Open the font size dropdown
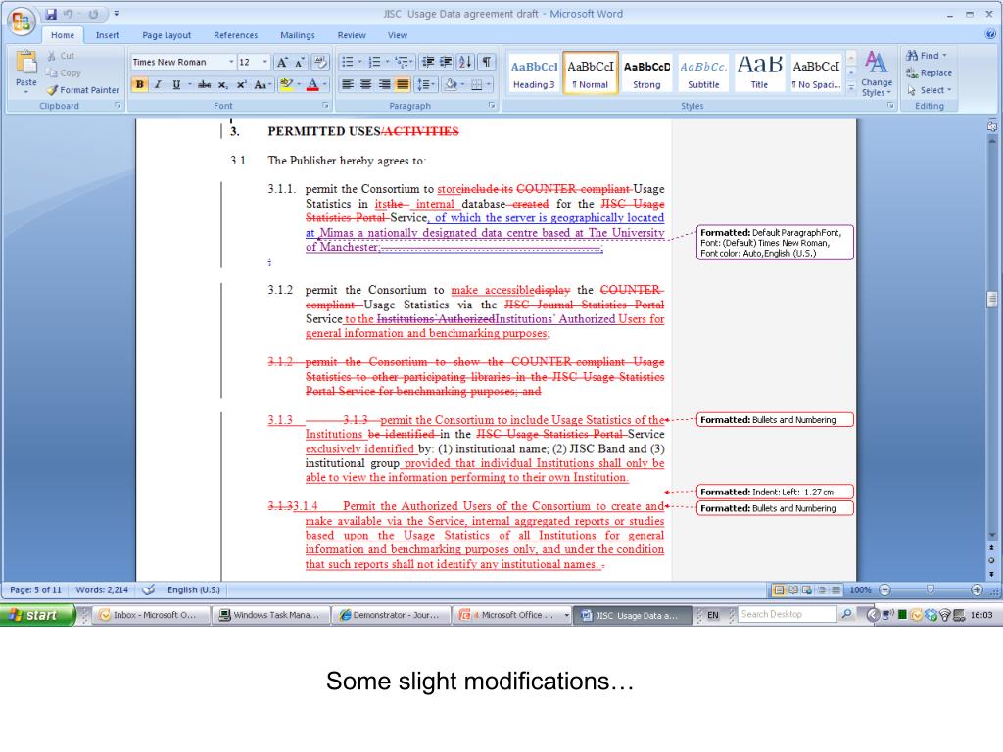Viewport: 1003px width, 752px height. 264,62
